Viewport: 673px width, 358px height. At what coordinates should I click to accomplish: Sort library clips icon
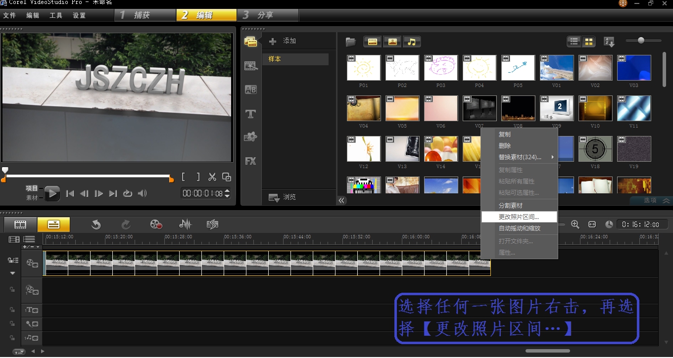609,42
